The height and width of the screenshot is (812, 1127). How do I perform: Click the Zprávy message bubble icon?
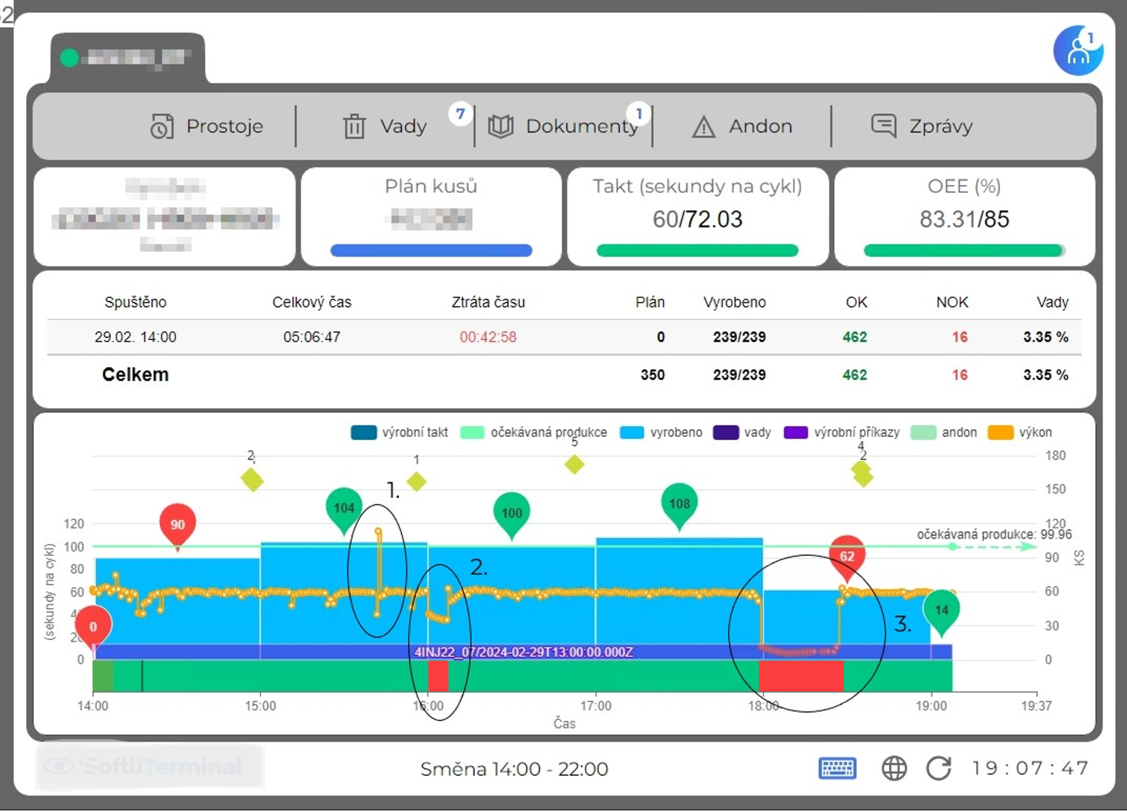883,126
